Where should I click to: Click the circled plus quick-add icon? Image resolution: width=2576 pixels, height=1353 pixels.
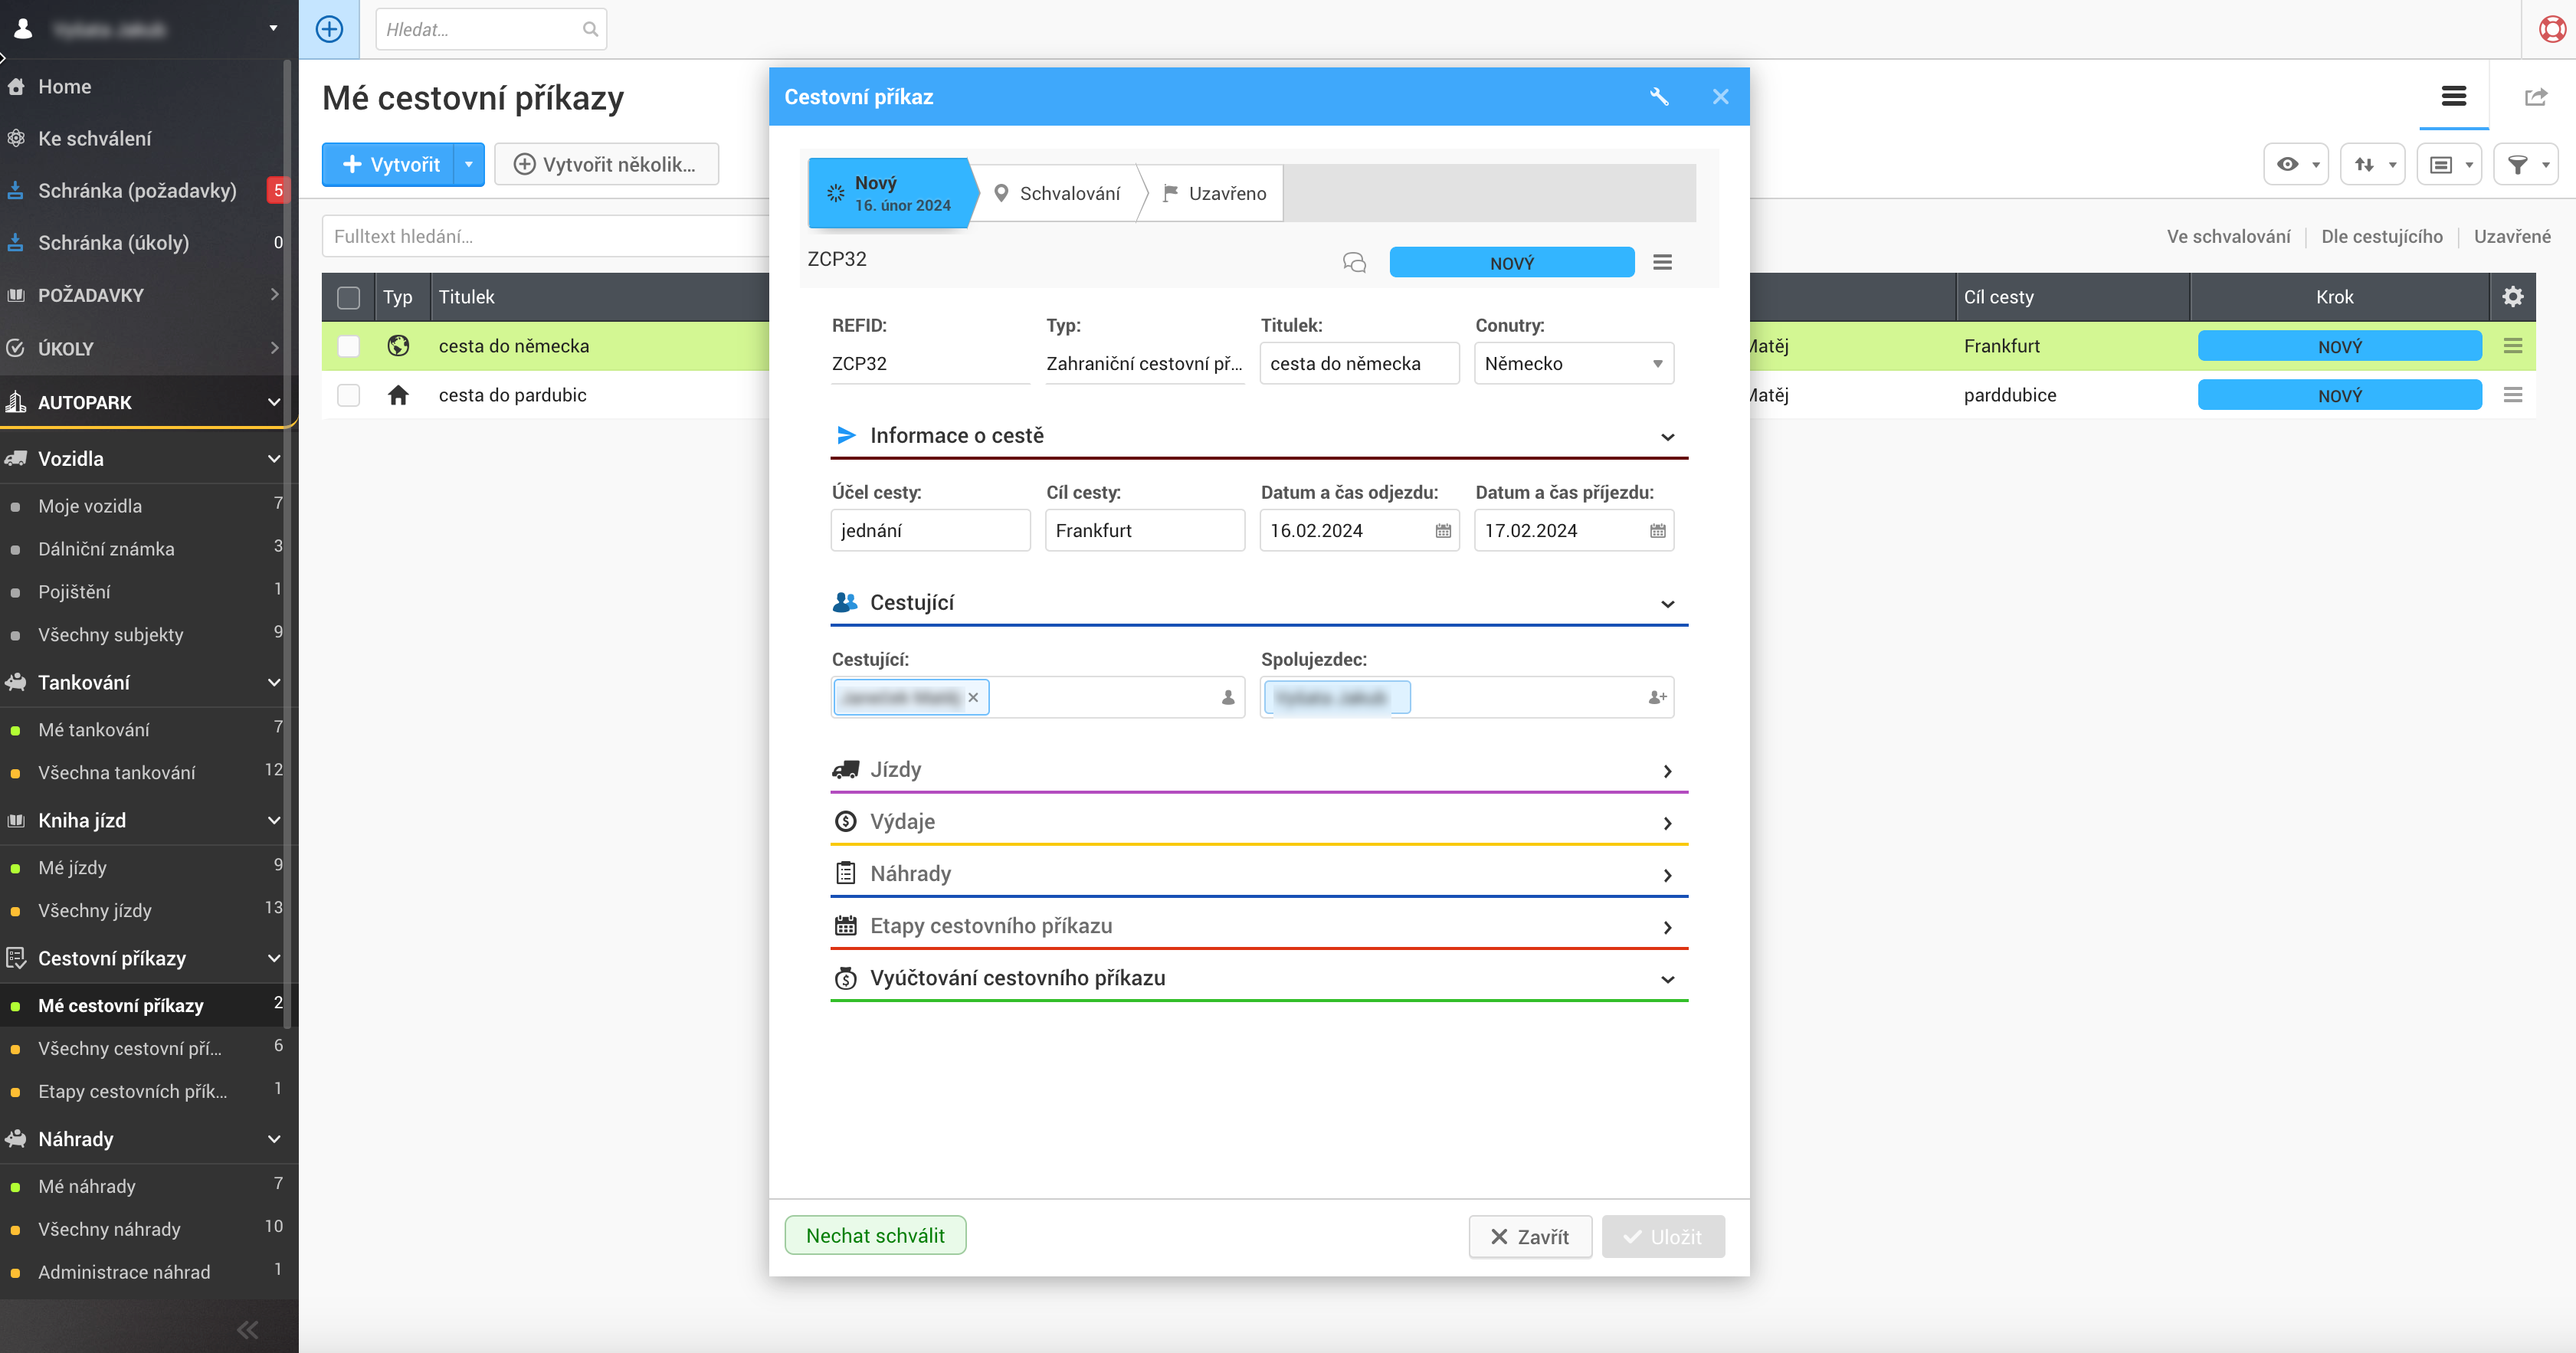click(329, 29)
